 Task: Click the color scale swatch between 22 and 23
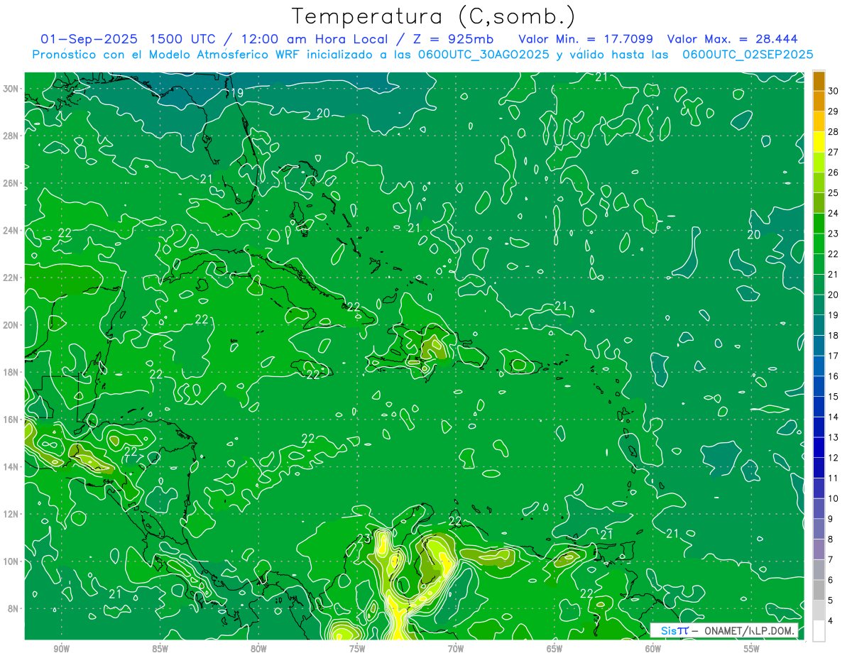click(819, 243)
